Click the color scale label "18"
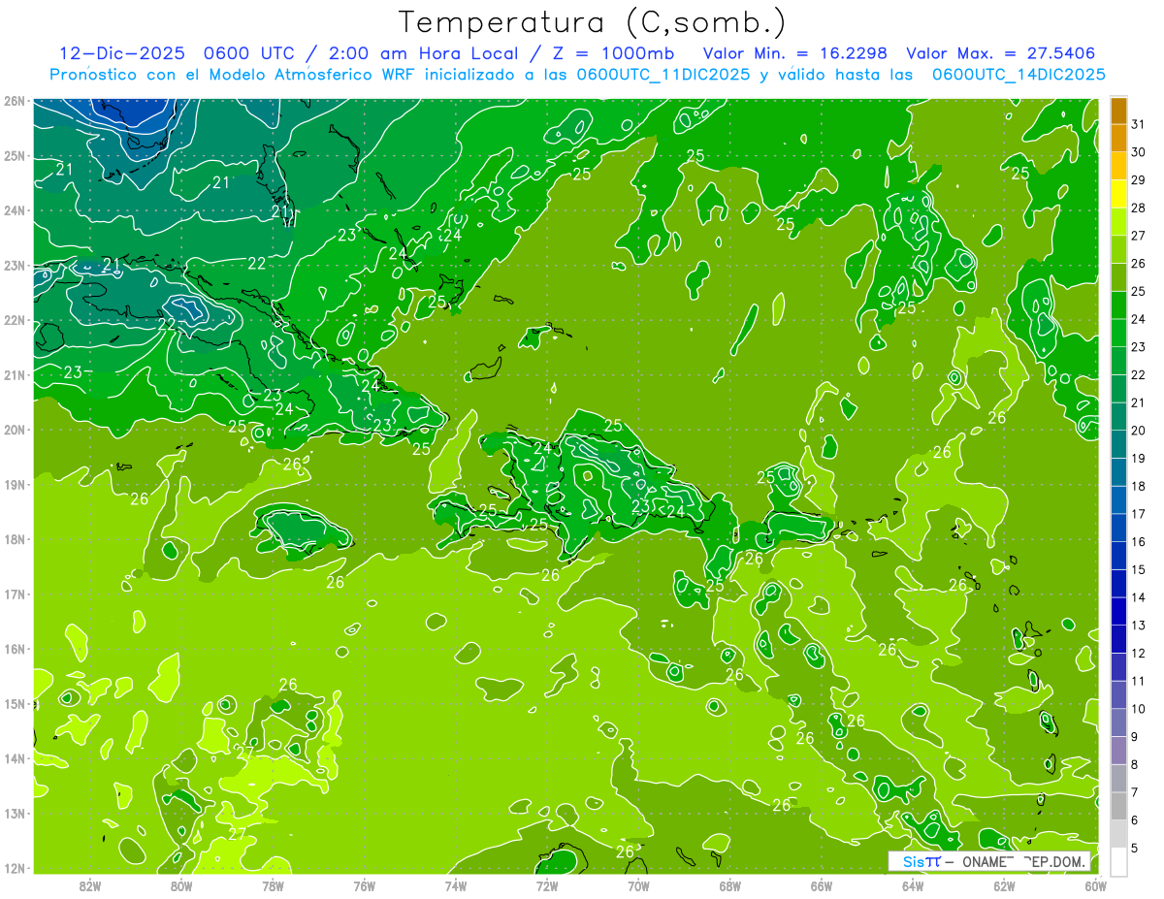1164x899 pixels. tap(1139, 486)
